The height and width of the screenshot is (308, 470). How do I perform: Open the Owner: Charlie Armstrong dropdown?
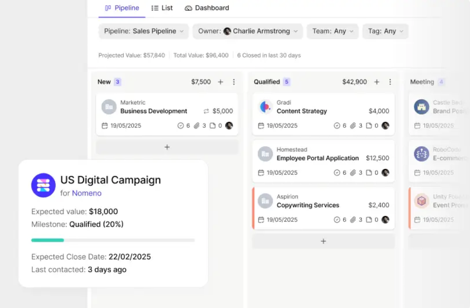pos(248,31)
